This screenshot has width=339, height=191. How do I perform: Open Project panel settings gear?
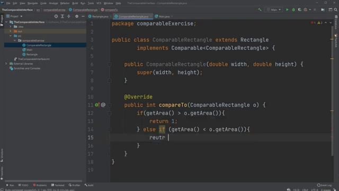click(77, 16)
